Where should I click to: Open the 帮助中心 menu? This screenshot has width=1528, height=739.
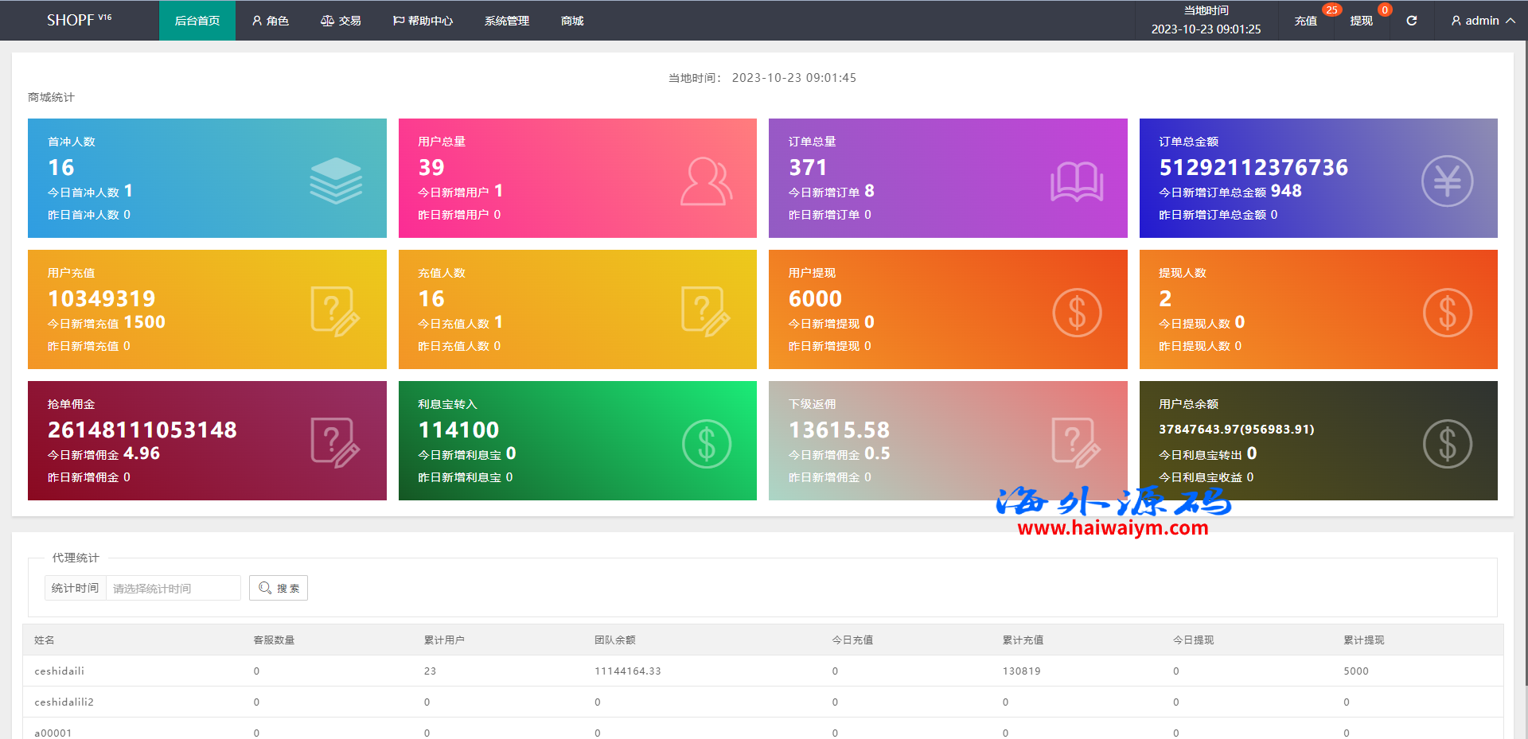coord(423,21)
